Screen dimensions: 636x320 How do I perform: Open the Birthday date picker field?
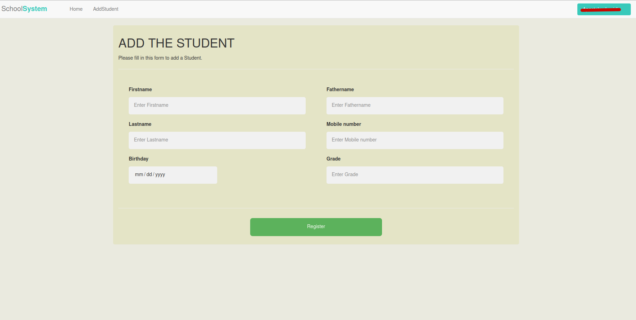[x=173, y=175]
